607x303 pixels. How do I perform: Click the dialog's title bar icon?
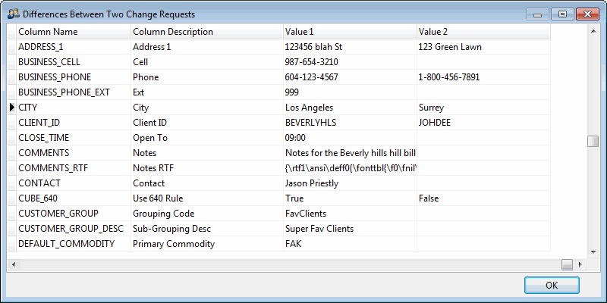point(13,14)
